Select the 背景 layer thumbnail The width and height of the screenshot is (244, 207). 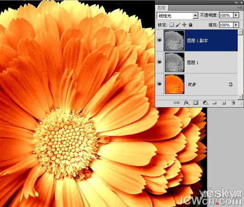pos(174,84)
